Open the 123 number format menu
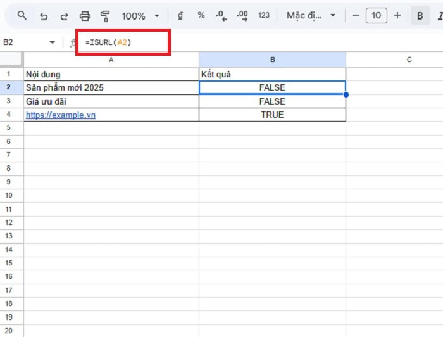Screen dimensions: 443x337 pos(264,15)
